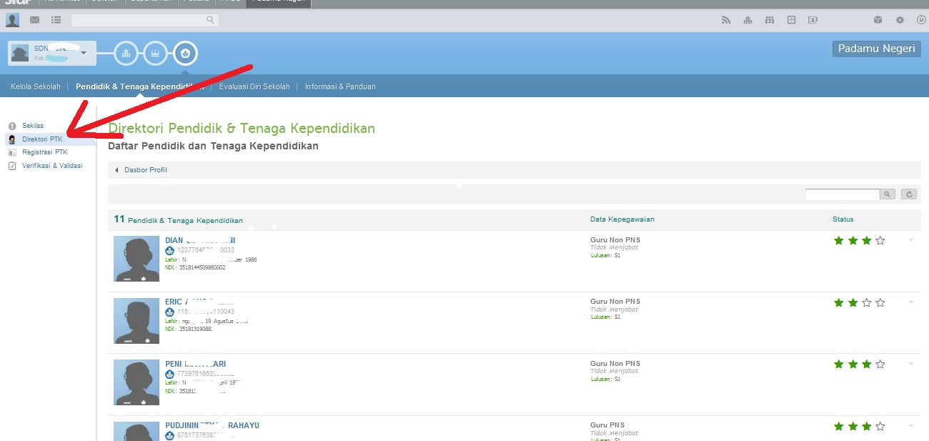Expand ERIC row options arrow
Viewport: 929px width, 441px height.
[911, 302]
